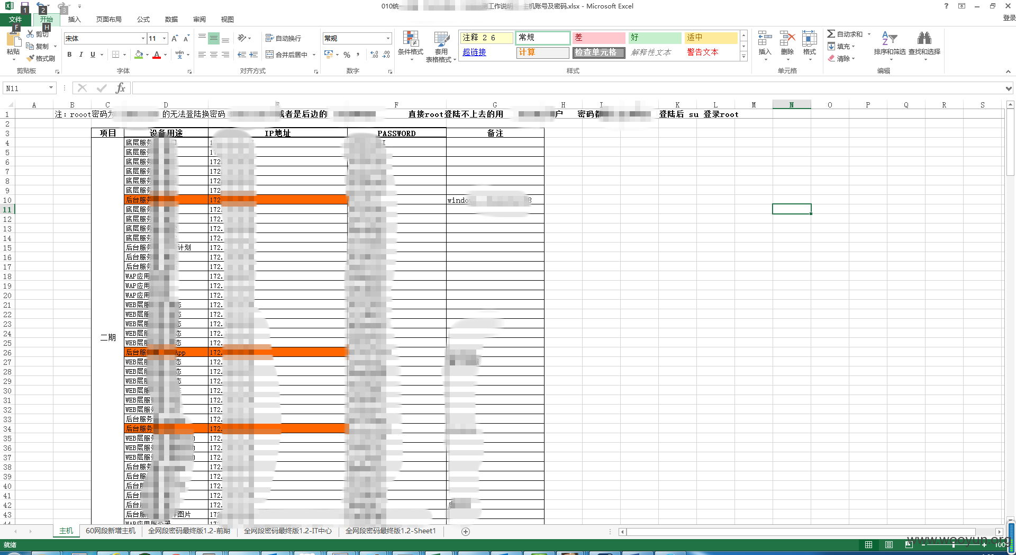Click the Insert Function fx icon

coord(121,88)
